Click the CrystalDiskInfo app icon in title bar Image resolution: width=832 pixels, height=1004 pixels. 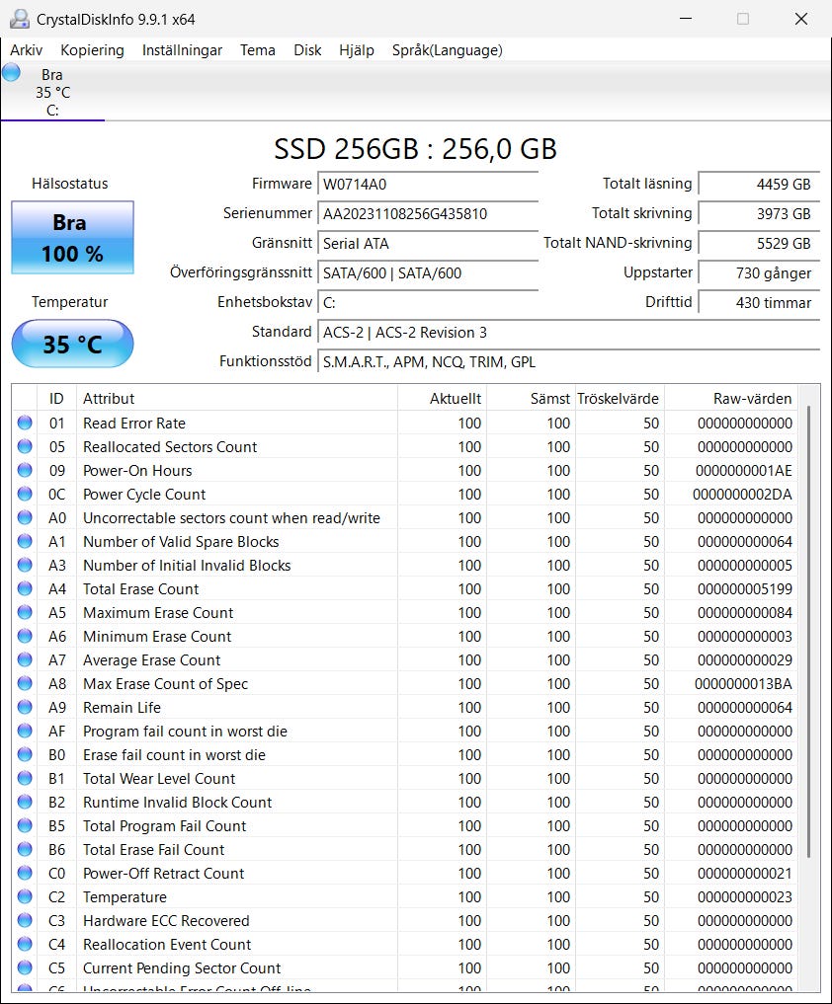point(20,19)
